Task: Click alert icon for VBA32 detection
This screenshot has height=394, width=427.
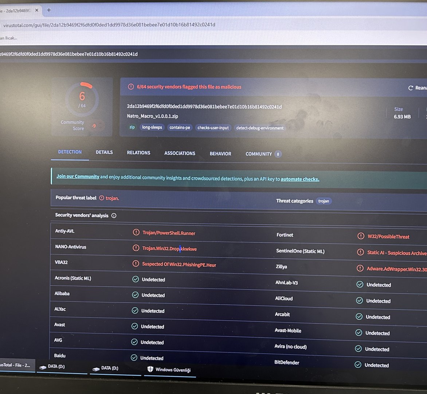Action: (136, 264)
